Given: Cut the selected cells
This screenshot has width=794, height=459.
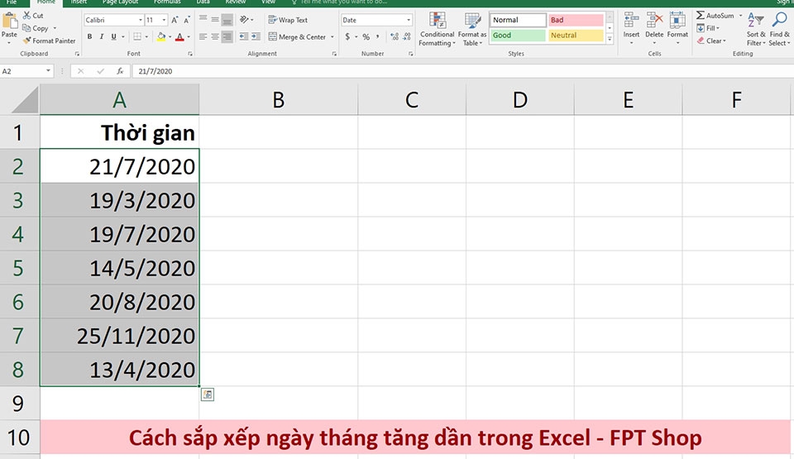Looking at the screenshot, I should pyautogui.click(x=33, y=16).
